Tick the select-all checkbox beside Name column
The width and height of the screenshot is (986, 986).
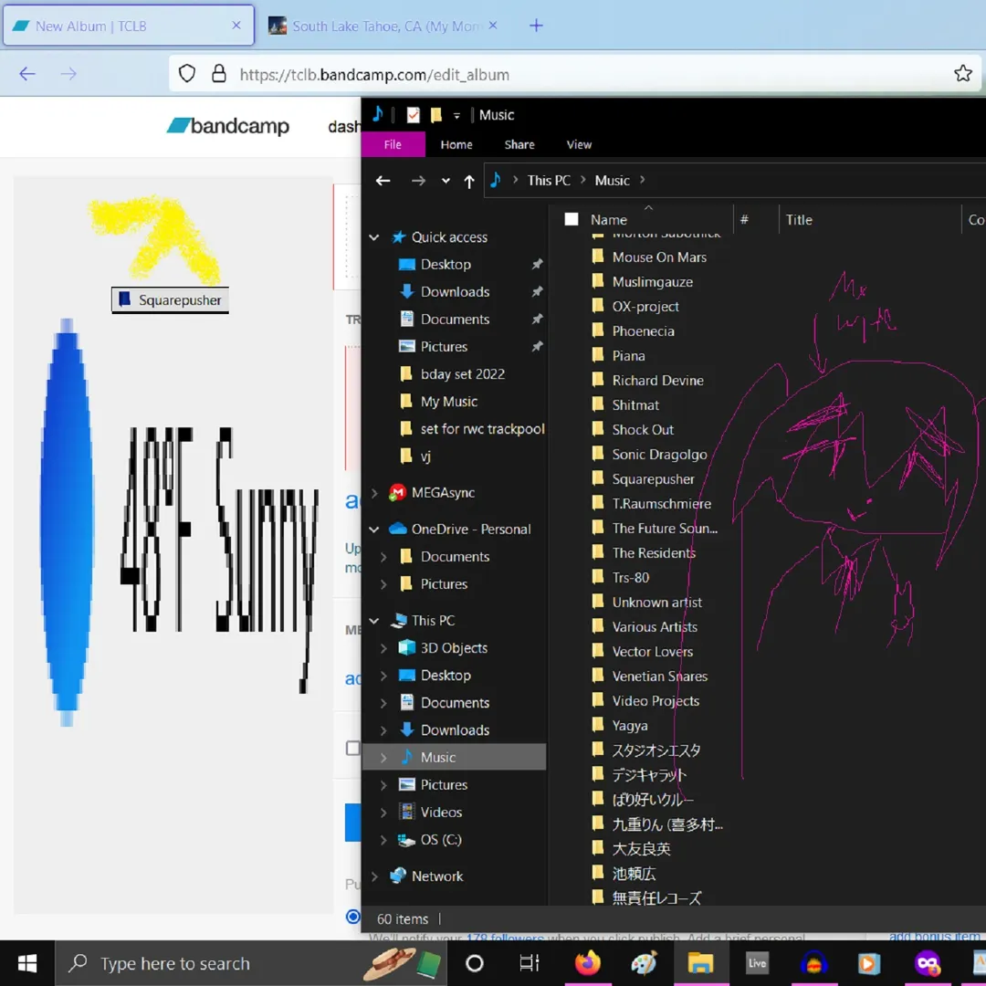[572, 219]
